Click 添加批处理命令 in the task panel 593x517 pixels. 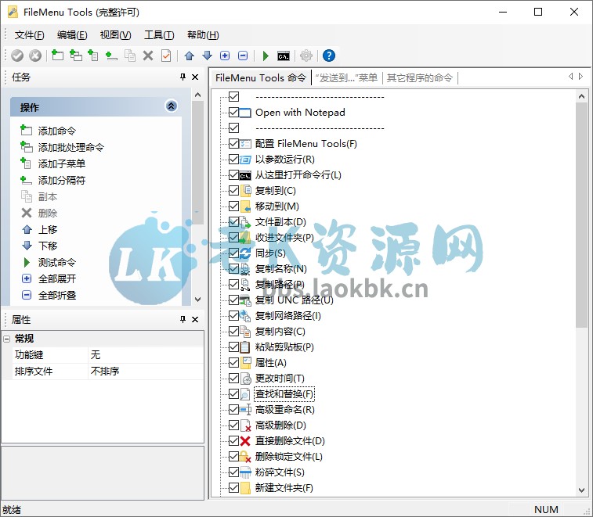click(x=71, y=147)
